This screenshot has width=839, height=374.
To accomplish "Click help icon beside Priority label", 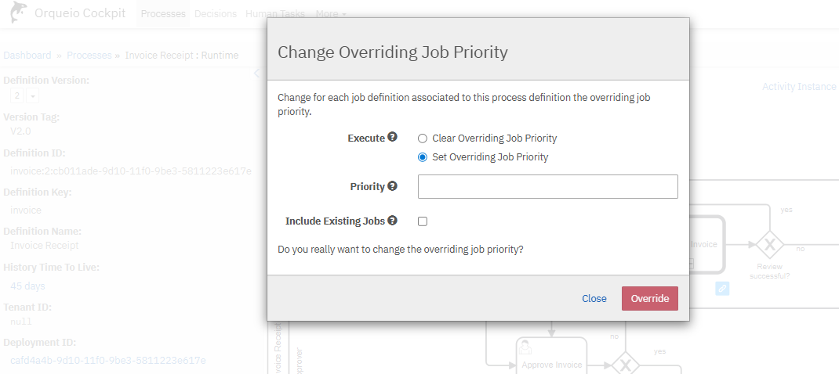I will pos(392,186).
